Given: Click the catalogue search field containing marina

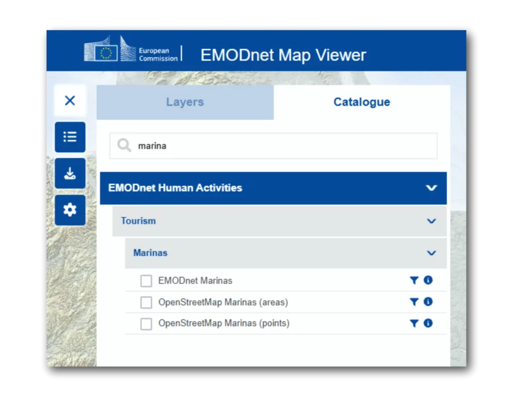Looking at the screenshot, I should point(273,146).
